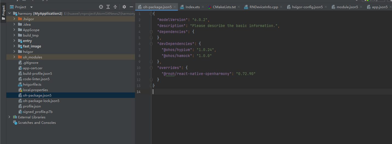The height and width of the screenshot is (144, 392).
Task: Close the module.json5 tab
Action: pos(361,7)
